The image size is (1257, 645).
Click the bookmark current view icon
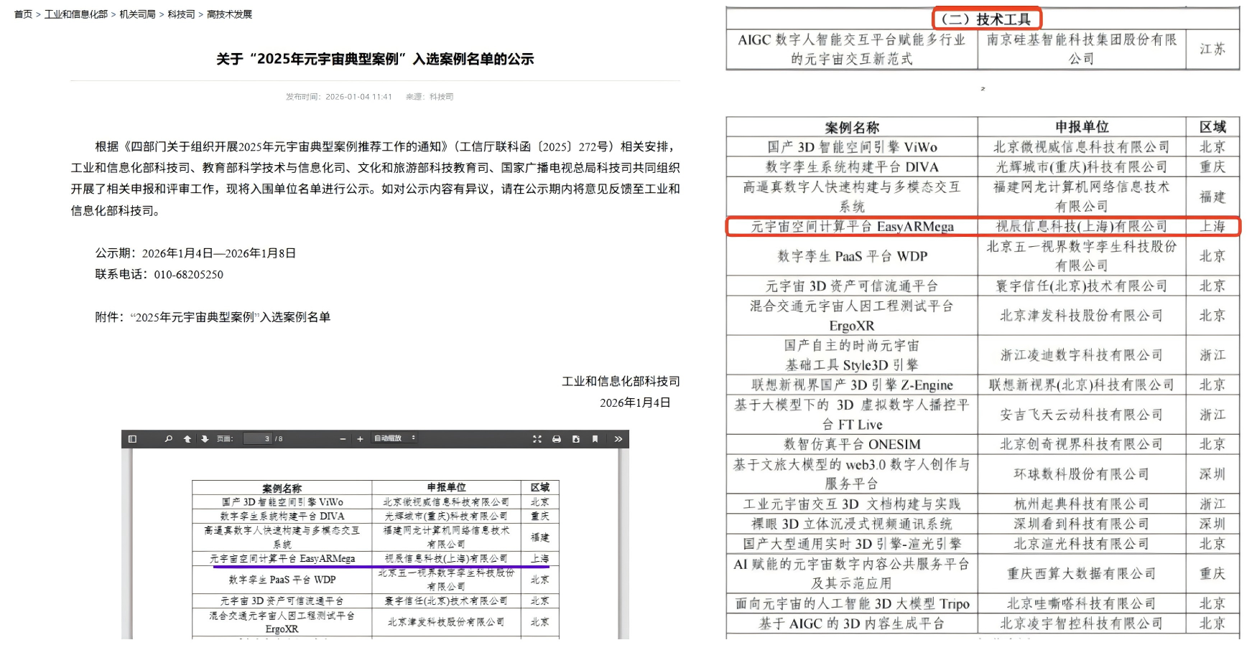coord(595,439)
